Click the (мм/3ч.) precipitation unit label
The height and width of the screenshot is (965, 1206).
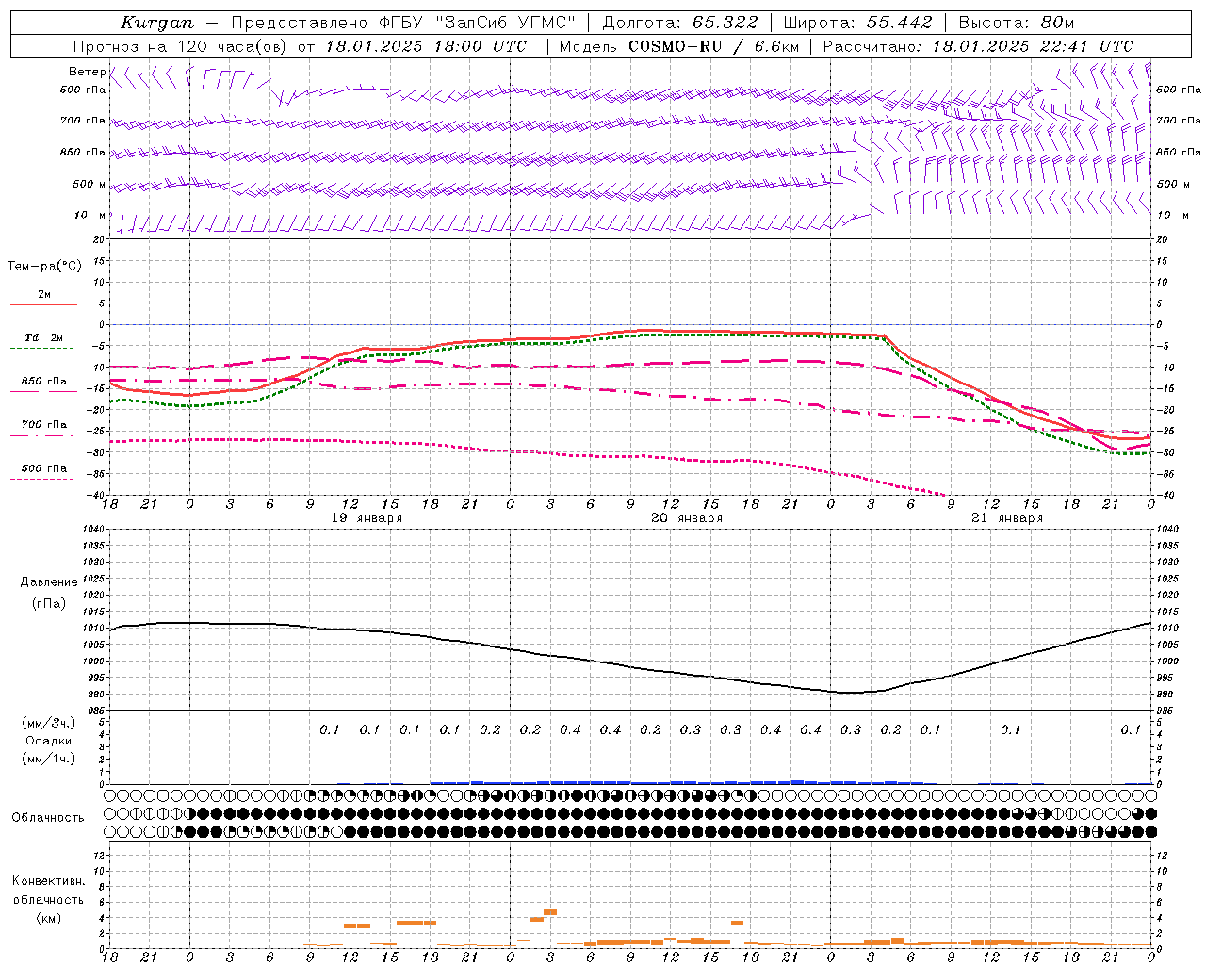pos(49,723)
